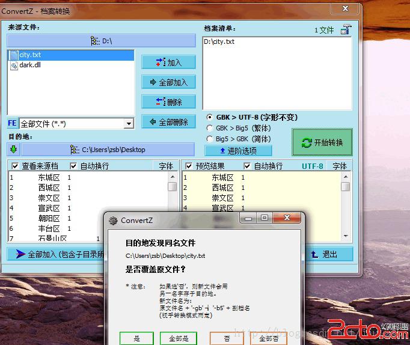Toggle 查看来源档 checkbox
The height and width of the screenshot is (345, 410).
tap(15, 166)
